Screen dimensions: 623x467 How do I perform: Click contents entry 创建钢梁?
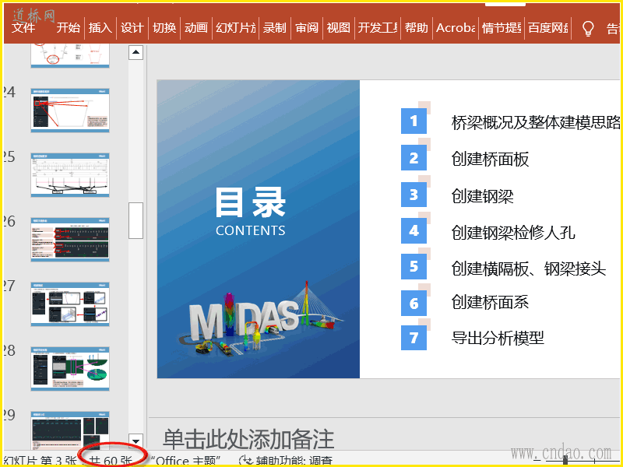482,196
